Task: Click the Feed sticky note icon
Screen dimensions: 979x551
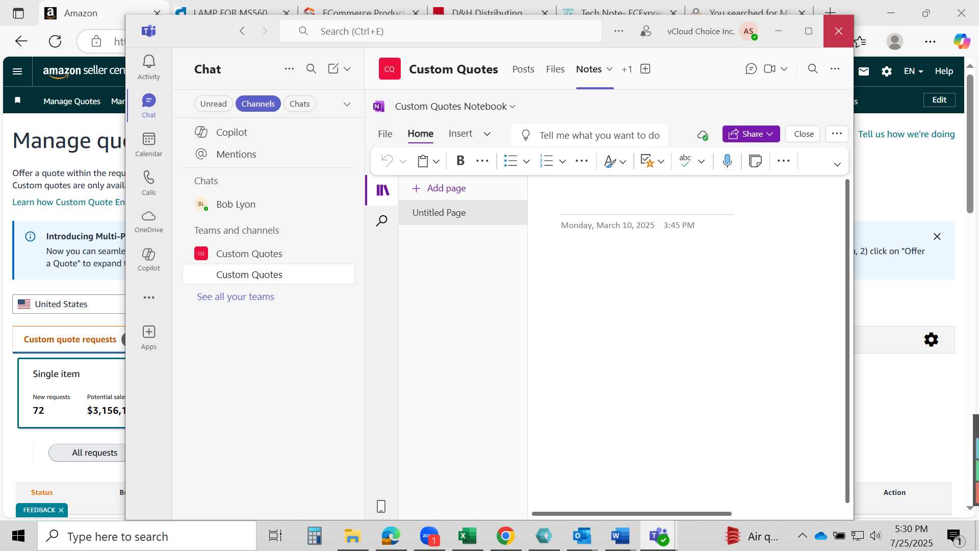Action: click(755, 161)
